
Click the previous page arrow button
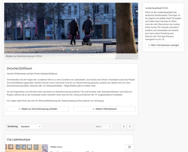pos(124,127)
